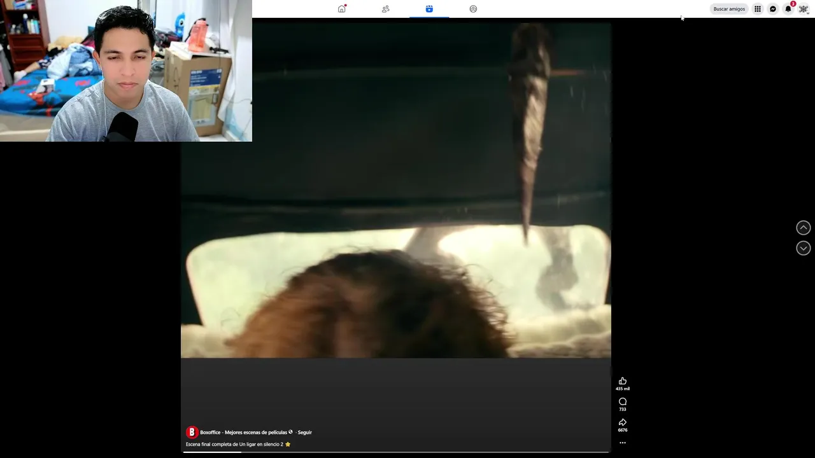Screen dimensions: 815x458
Task: Open the Groups tab icon
Action: point(473,9)
